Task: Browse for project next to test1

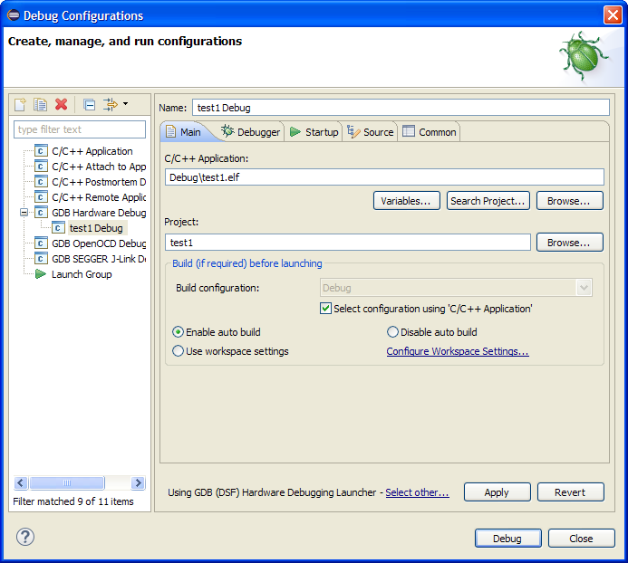Action: point(569,243)
